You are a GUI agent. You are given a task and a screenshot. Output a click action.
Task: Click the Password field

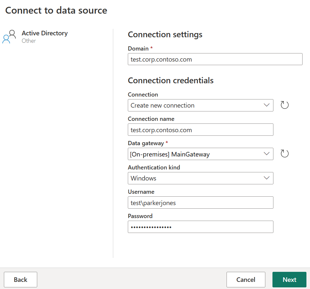[x=200, y=226]
